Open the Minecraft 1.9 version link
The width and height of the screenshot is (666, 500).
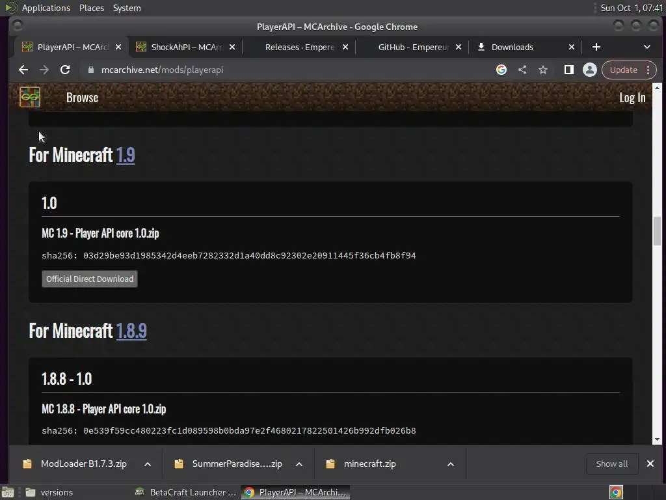point(126,155)
